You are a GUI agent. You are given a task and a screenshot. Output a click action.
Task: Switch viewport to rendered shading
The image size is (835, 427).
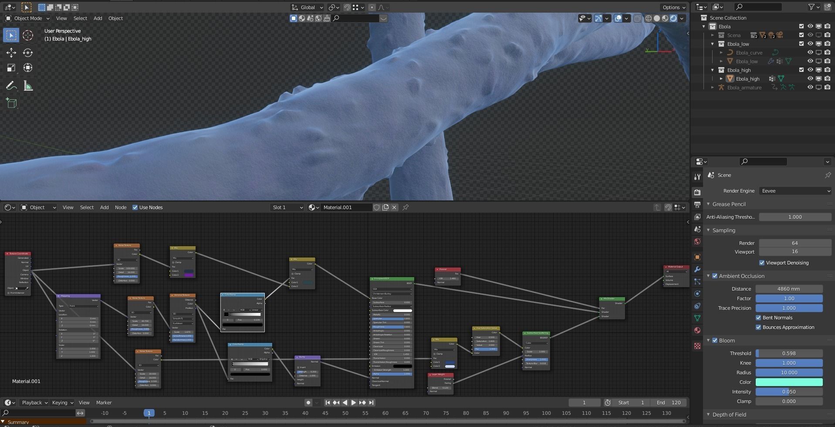point(673,18)
